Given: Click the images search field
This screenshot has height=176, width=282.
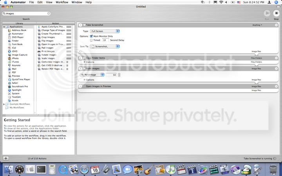Looking at the screenshot, I should click(26, 13).
